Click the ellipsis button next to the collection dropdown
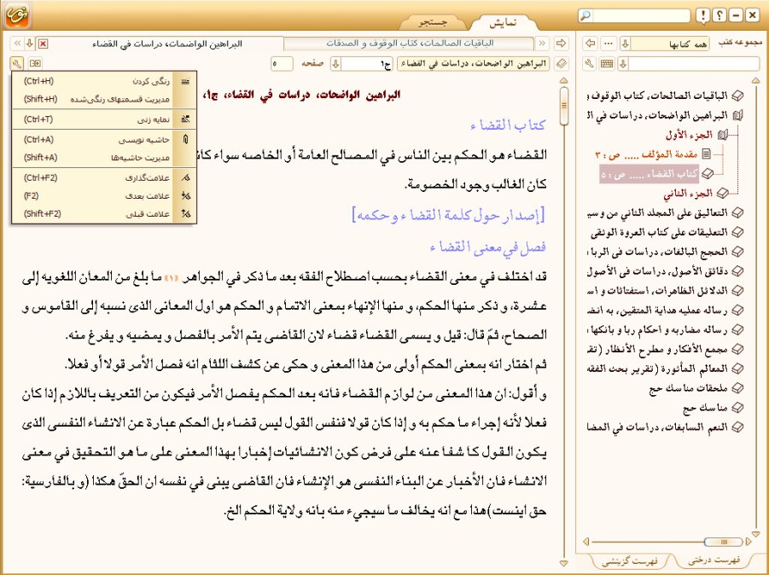 pyautogui.click(x=609, y=44)
